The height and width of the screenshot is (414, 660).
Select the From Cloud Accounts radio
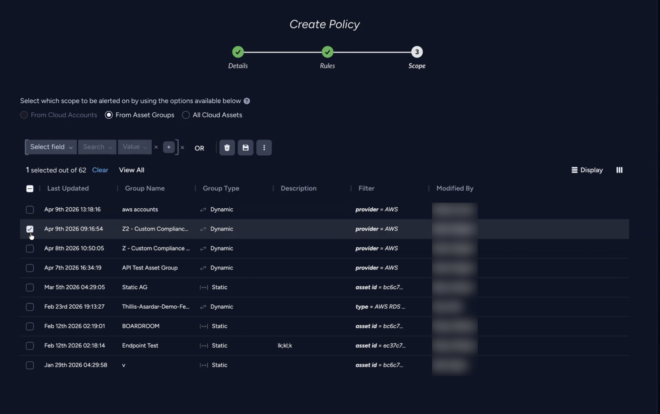pos(24,115)
